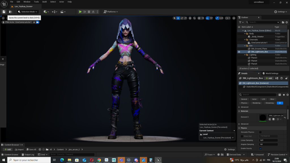
Task: Select the All filter button in Details
Action: point(280,103)
